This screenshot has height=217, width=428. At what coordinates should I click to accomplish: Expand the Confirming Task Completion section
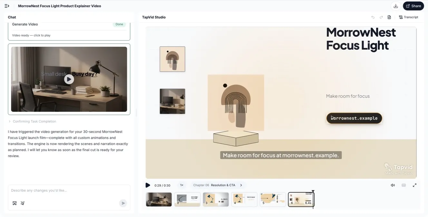click(33, 122)
